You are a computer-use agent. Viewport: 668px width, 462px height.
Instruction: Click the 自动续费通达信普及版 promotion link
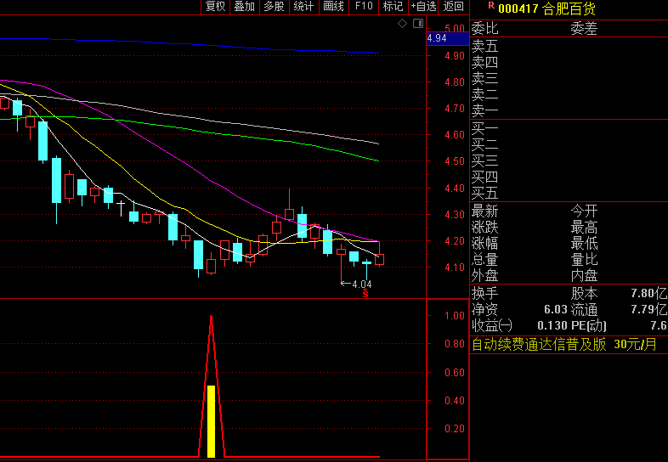[x=539, y=344]
